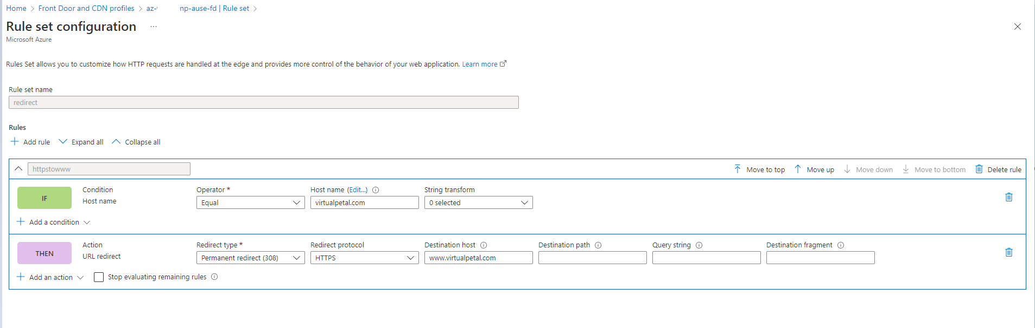Click Move to bottom for the rule

[x=934, y=169]
